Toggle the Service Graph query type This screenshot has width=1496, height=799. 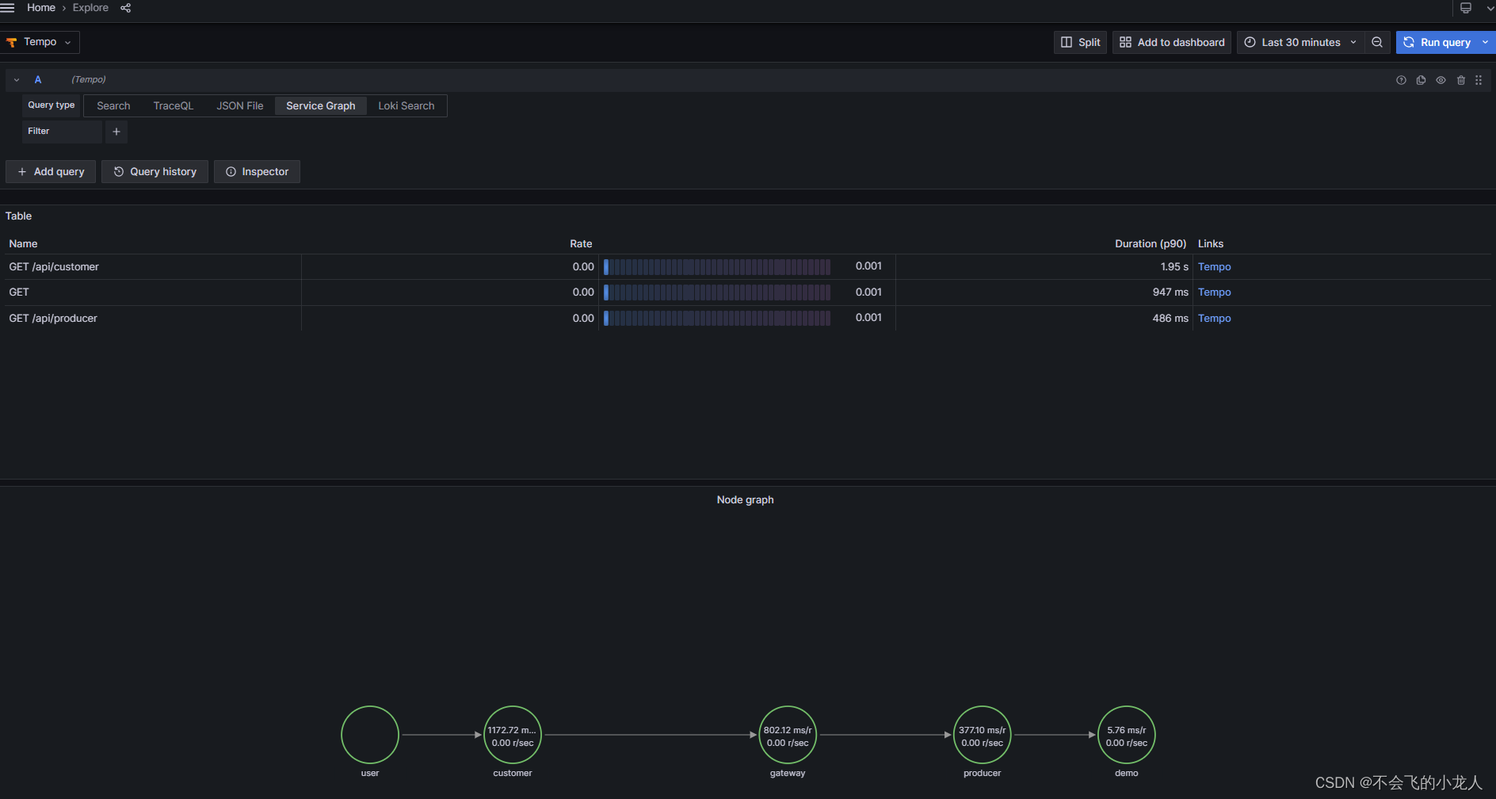click(320, 105)
